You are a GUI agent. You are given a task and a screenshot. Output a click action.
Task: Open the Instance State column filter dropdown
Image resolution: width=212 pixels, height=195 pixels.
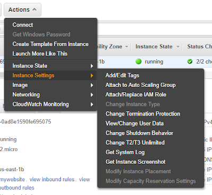tap(178, 47)
